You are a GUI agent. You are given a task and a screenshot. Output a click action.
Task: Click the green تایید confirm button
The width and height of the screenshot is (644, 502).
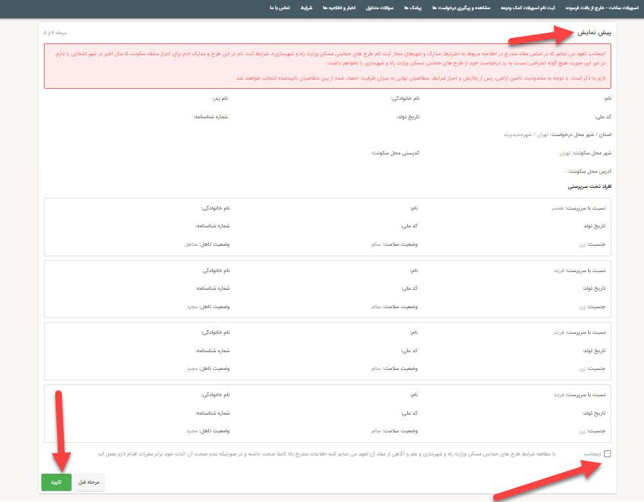[56, 482]
